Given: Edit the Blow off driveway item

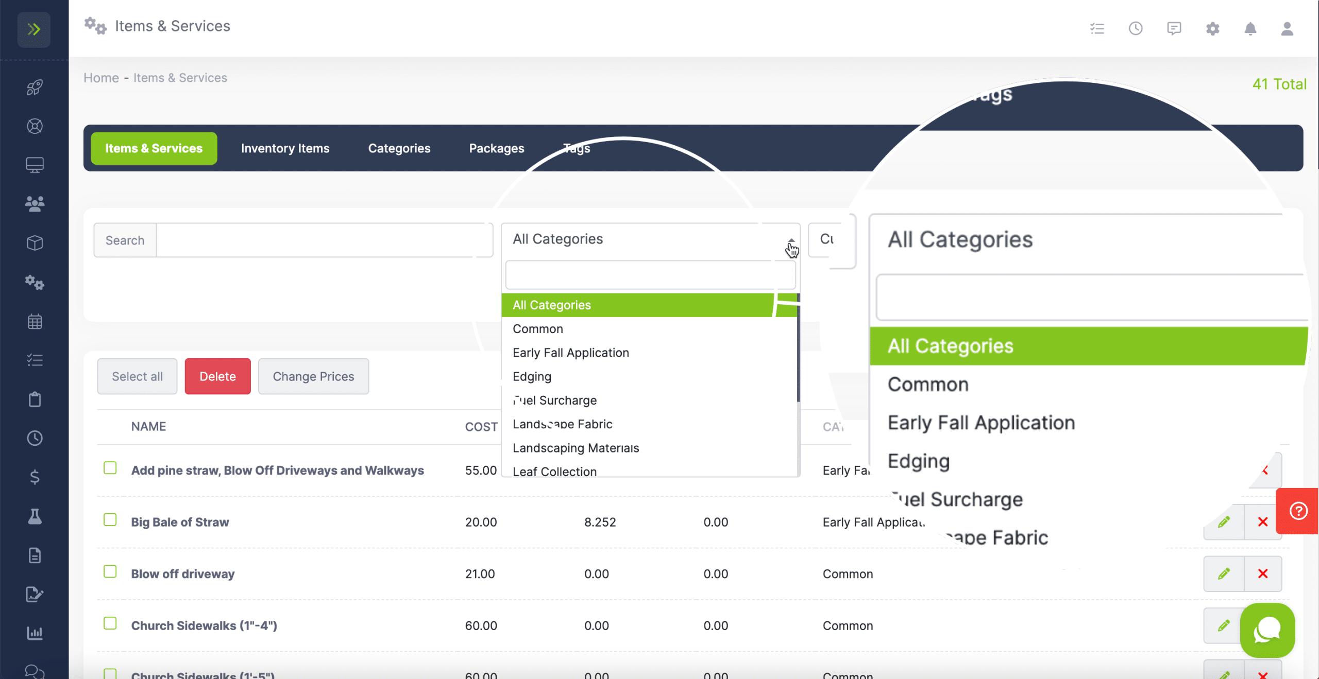Looking at the screenshot, I should coord(1224,573).
